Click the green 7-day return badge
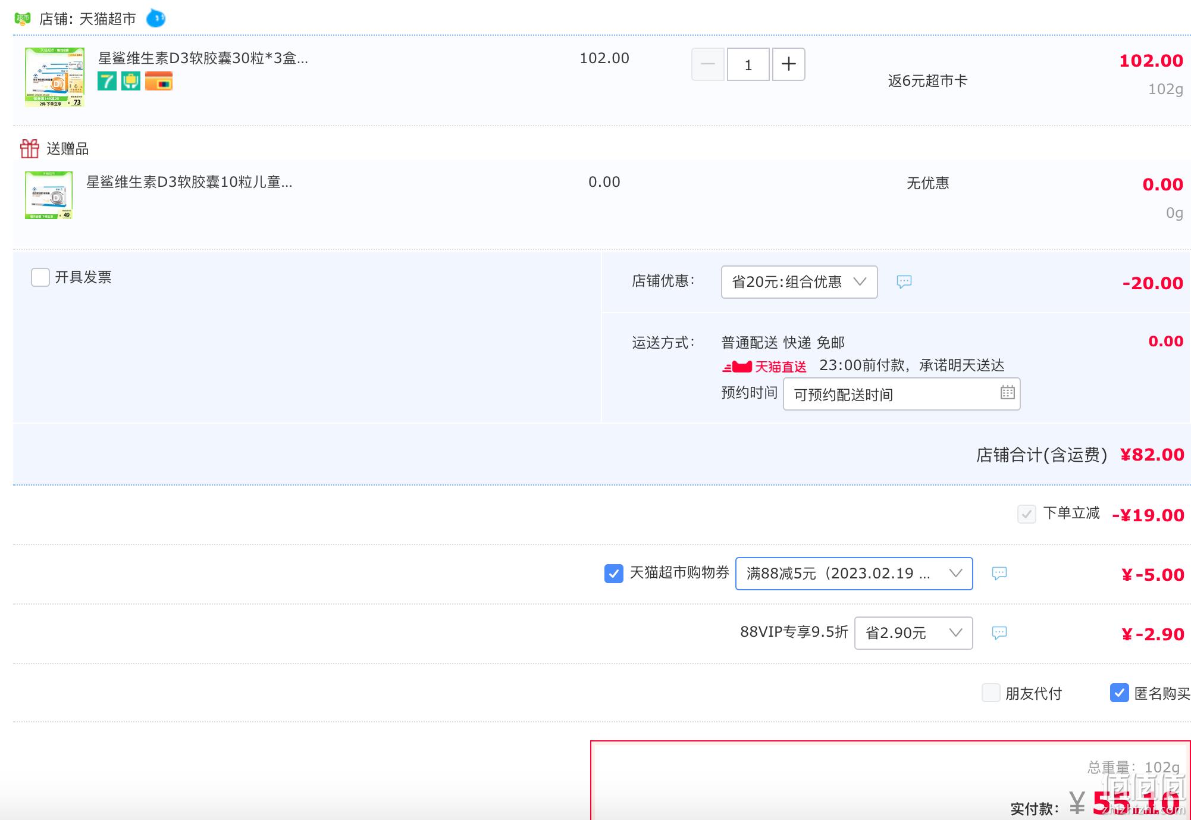 click(x=107, y=81)
